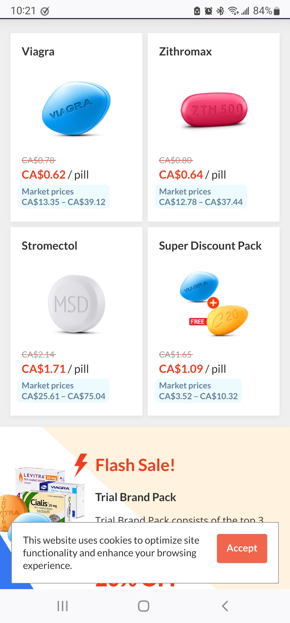Tap the pink Zithromax pill image
290x623 pixels.
pos(214,110)
